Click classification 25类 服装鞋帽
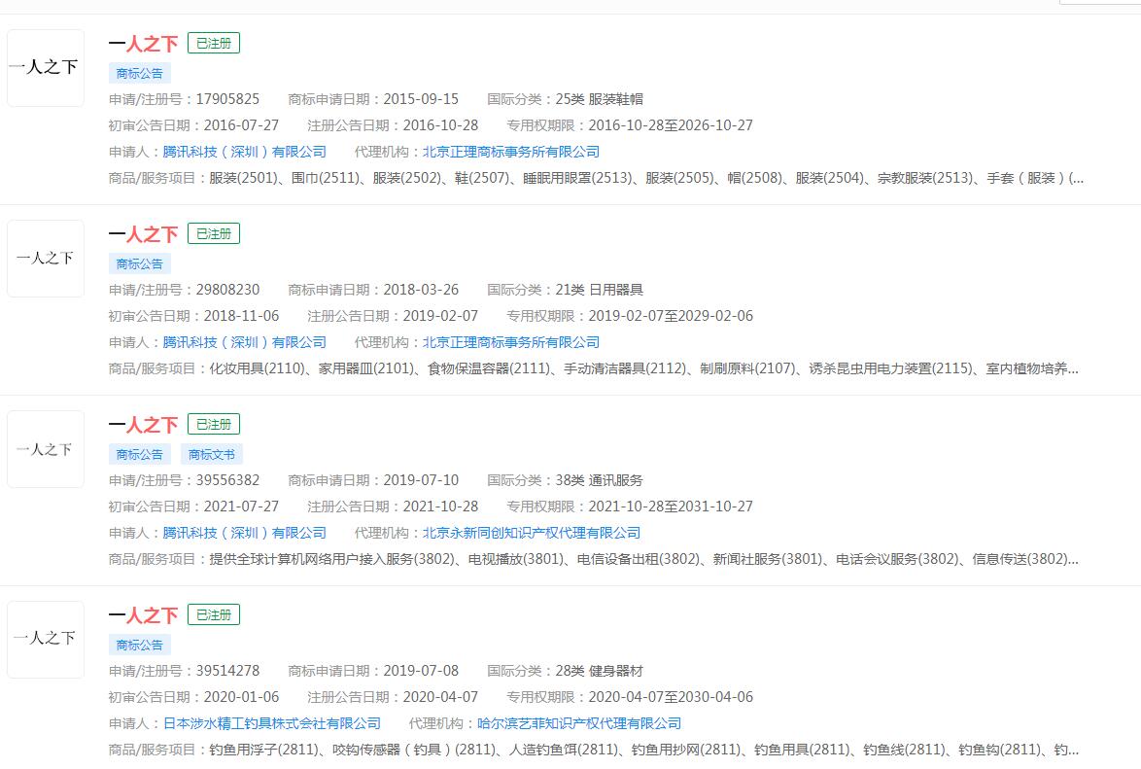The image size is (1141, 769). [x=600, y=99]
